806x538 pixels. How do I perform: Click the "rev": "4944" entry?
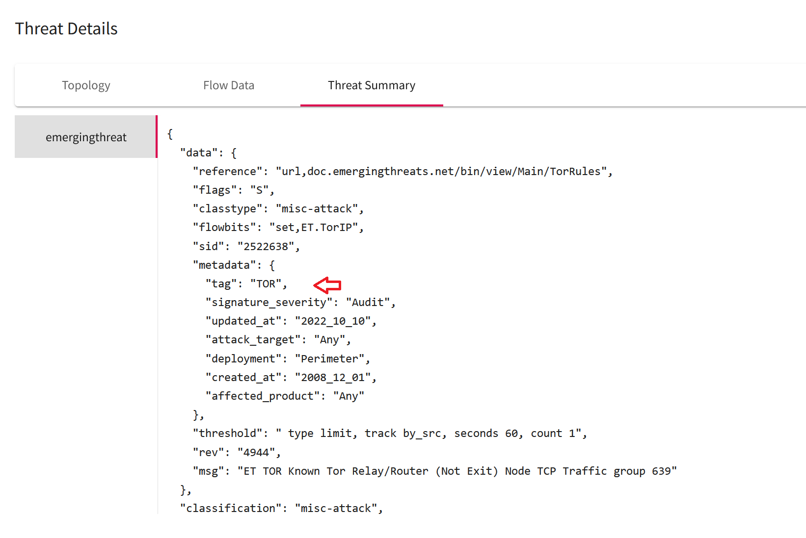click(237, 452)
